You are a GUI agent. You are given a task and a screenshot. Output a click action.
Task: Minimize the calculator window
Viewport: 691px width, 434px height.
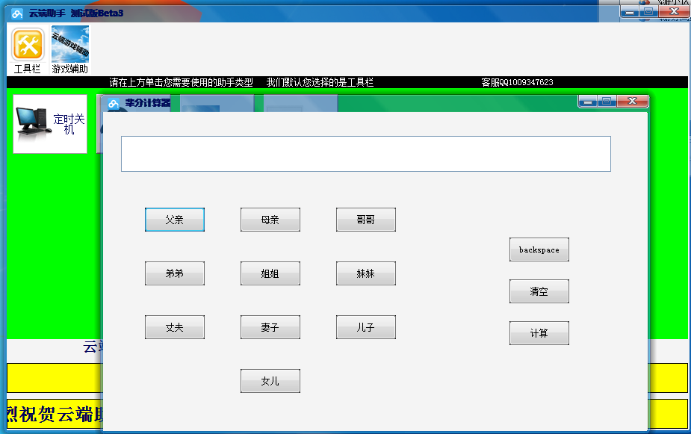[588, 102]
